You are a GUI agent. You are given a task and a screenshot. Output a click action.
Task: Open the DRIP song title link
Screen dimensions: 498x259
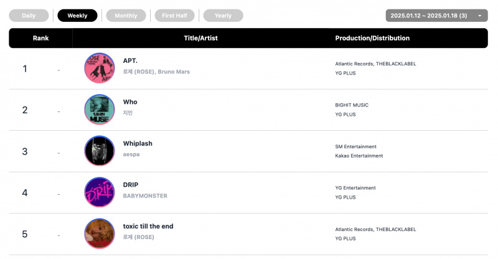[131, 185]
